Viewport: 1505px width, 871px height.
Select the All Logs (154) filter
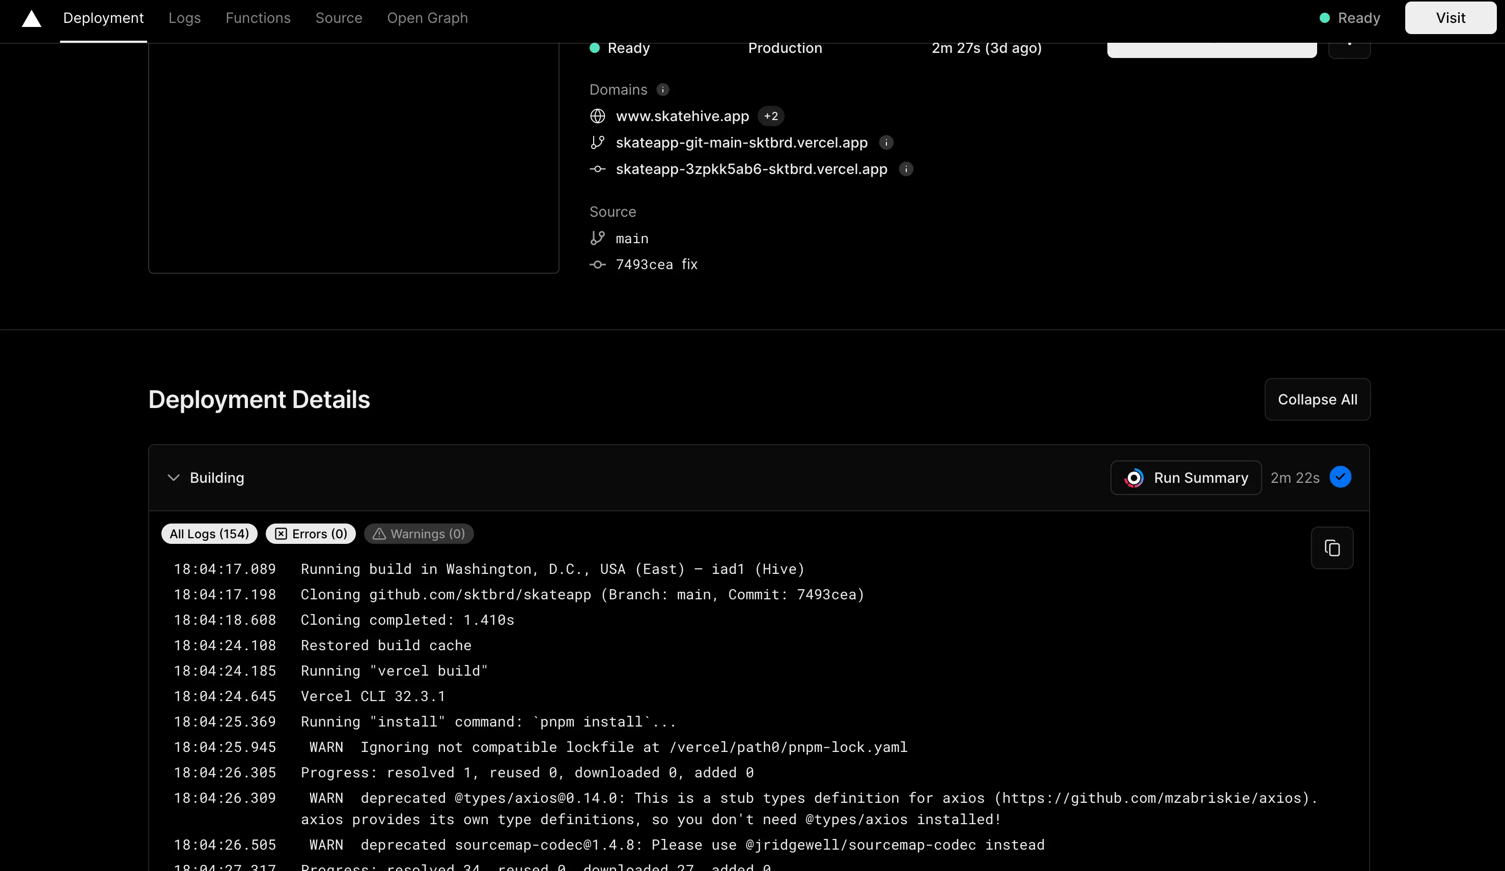209,534
